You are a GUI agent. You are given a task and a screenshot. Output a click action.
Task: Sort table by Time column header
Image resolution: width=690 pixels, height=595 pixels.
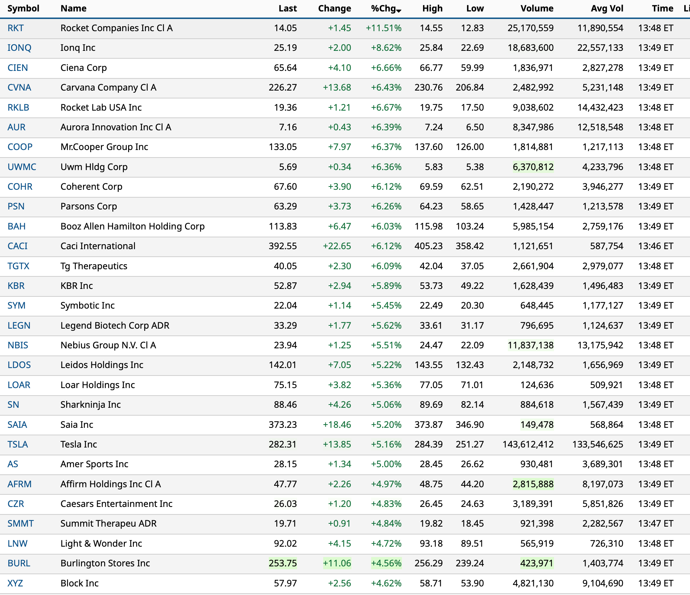coord(662,9)
